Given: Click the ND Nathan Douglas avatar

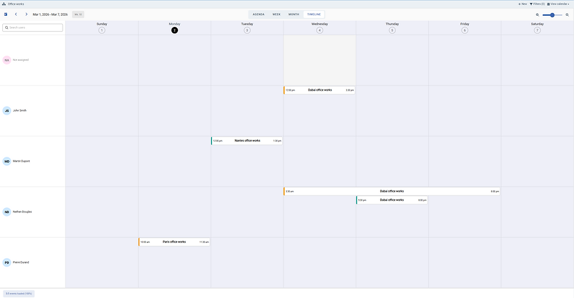Looking at the screenshot, I should 6,212.
